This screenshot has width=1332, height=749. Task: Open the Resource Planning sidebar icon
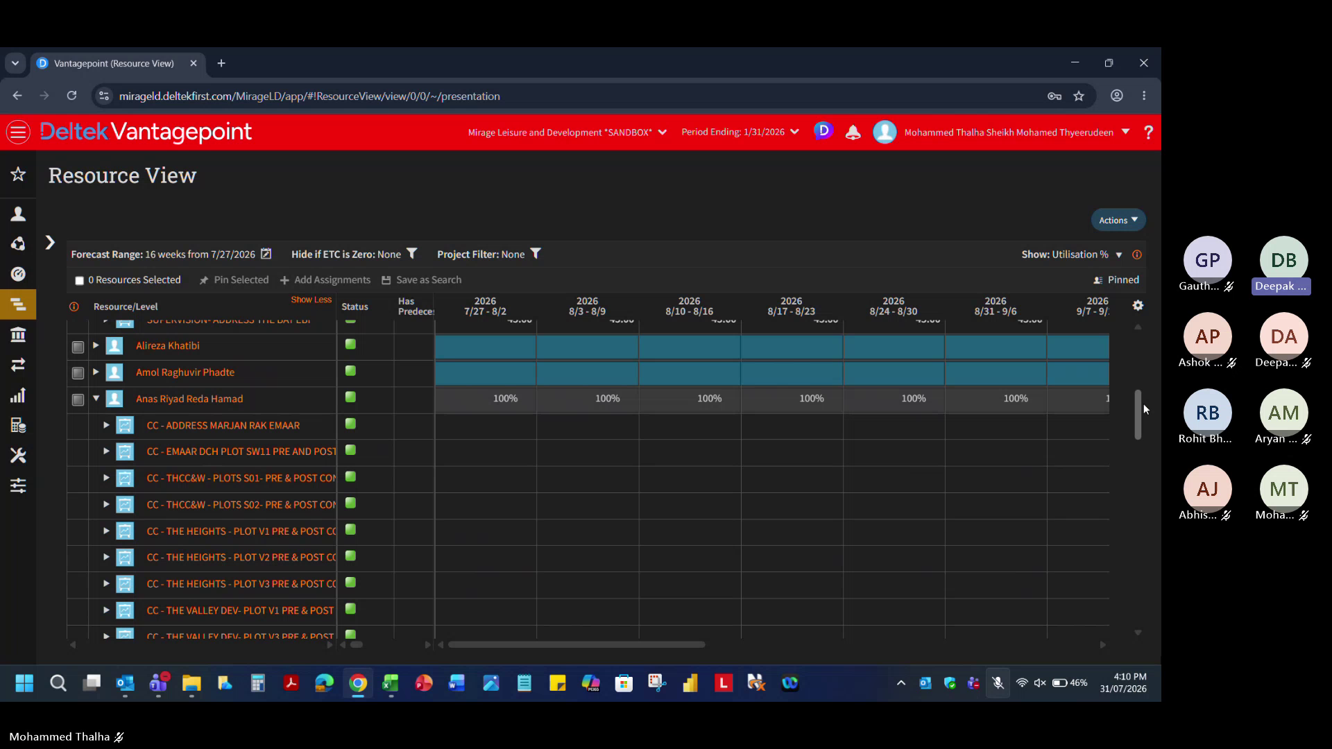18,304
